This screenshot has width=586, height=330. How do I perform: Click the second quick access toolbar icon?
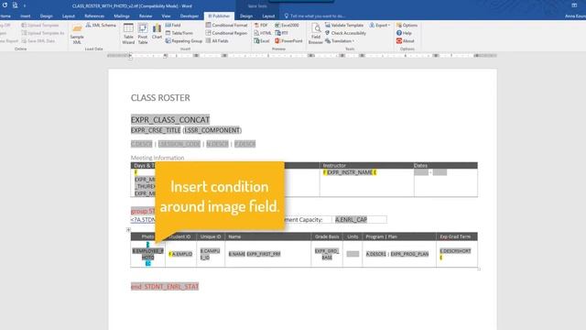[x=15, y=5]
